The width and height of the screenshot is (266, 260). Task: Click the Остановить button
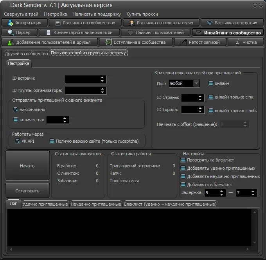[x=27, y=191]
